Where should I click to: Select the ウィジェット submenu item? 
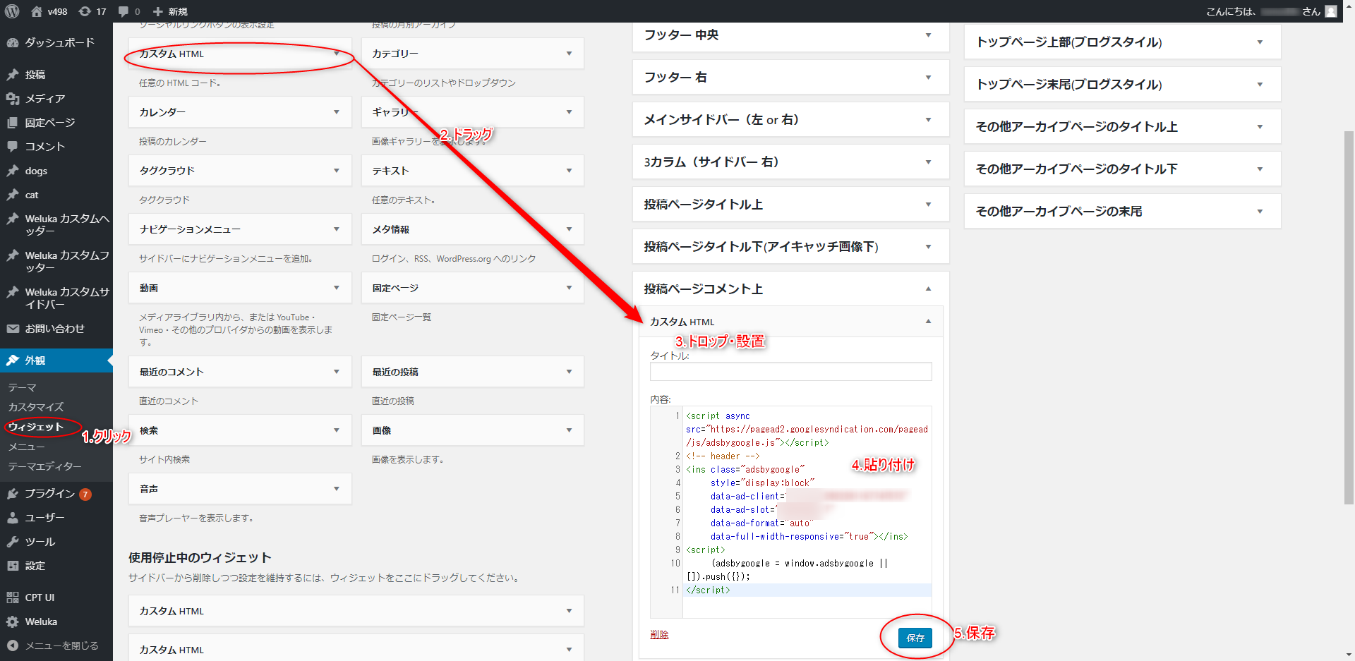click(36, 427)
